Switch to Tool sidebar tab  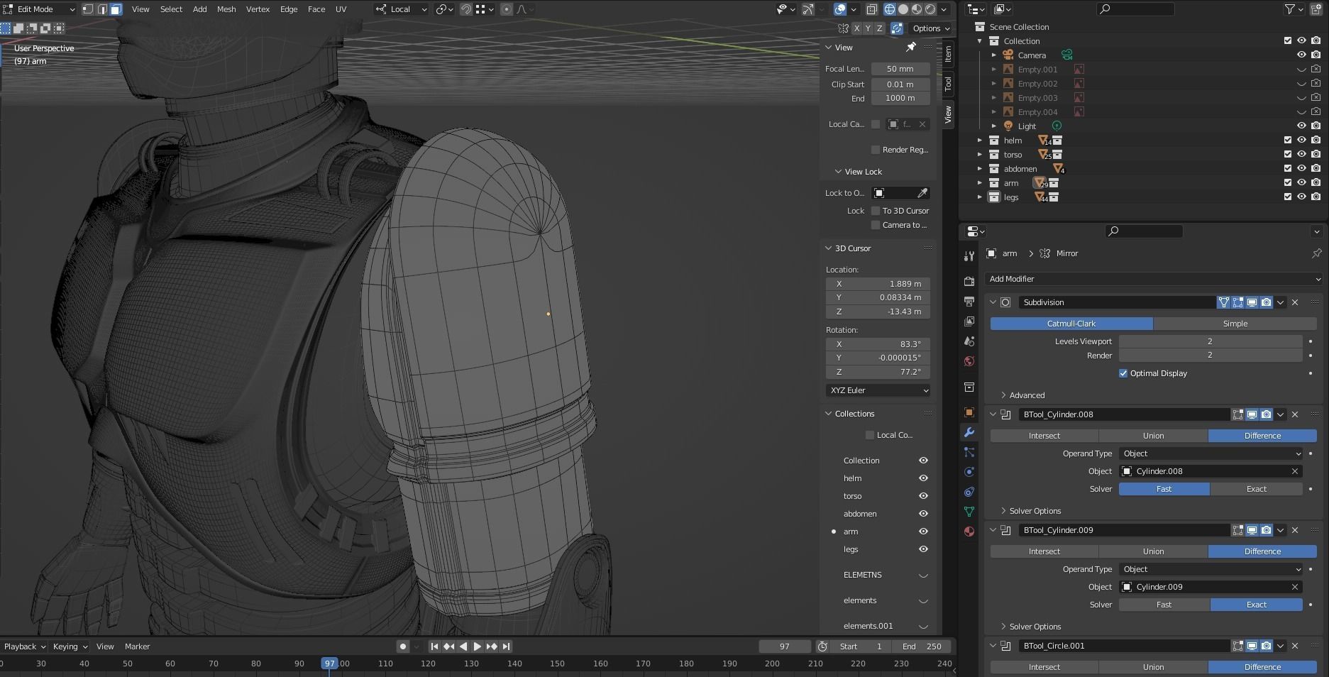947,84
